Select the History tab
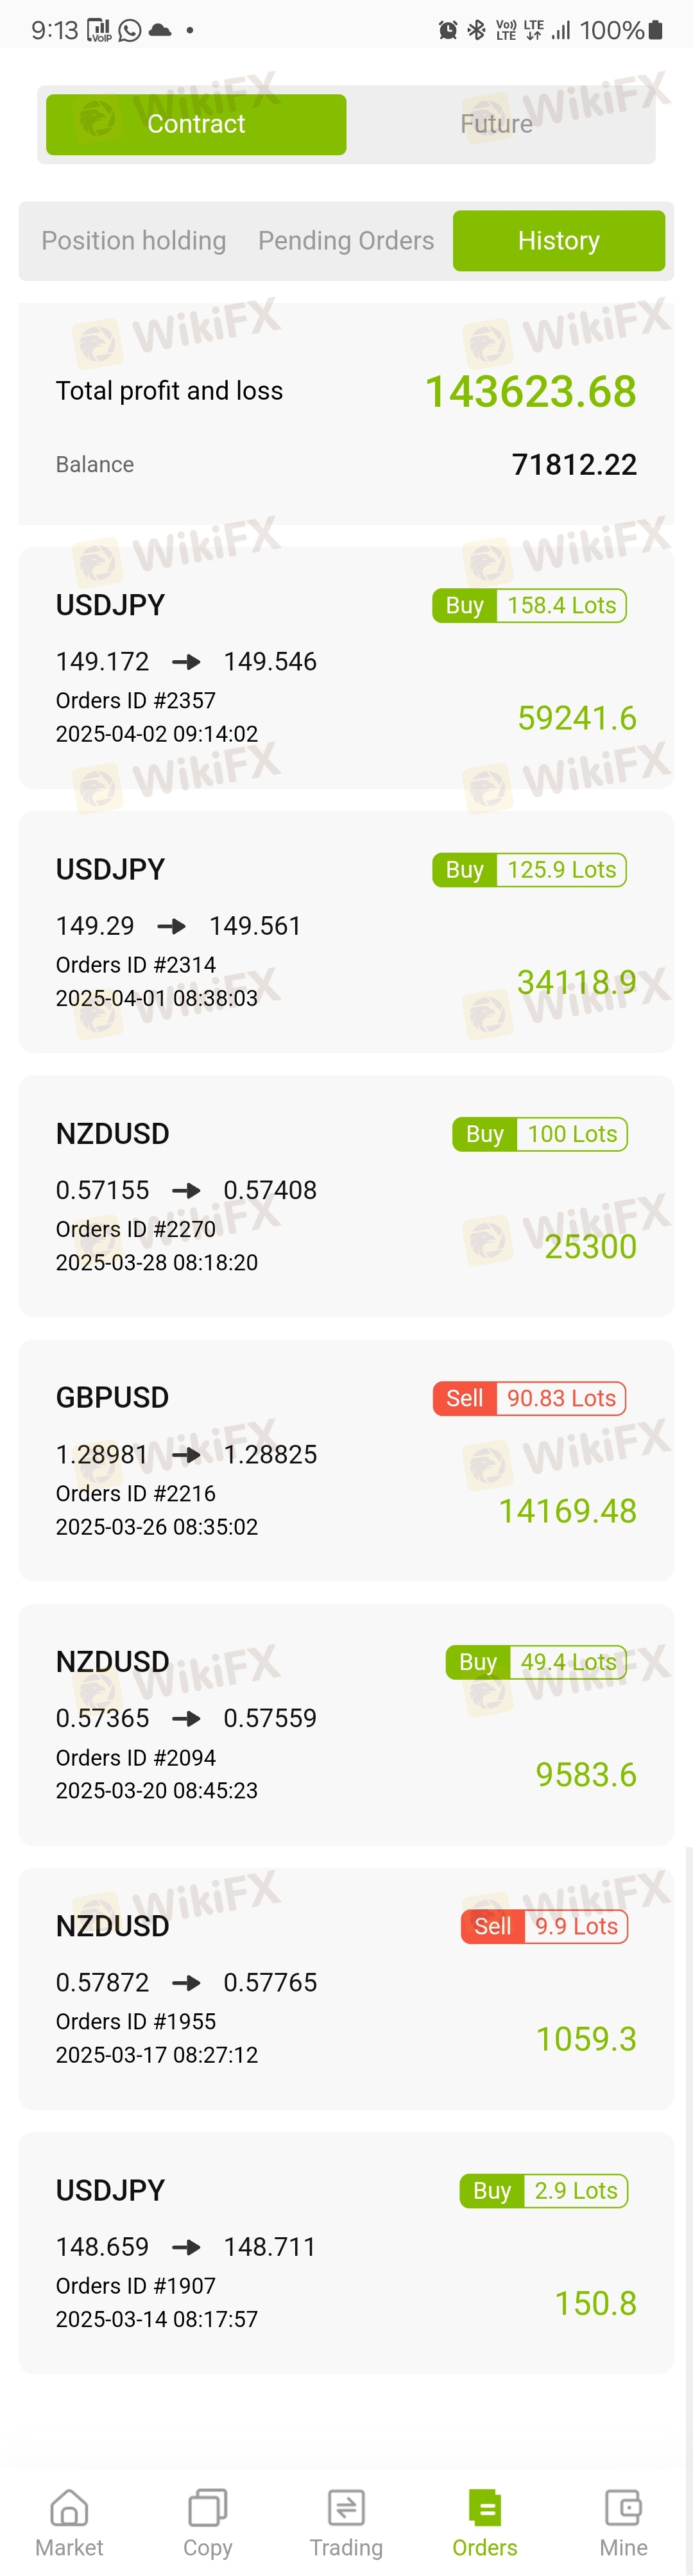693x2576 pixels. (x=558, y=241)
